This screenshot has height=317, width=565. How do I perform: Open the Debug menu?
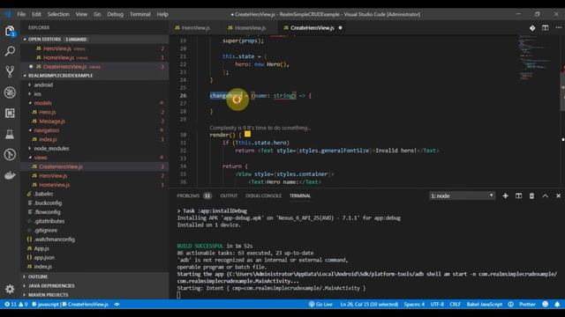[x=116, y=14]
